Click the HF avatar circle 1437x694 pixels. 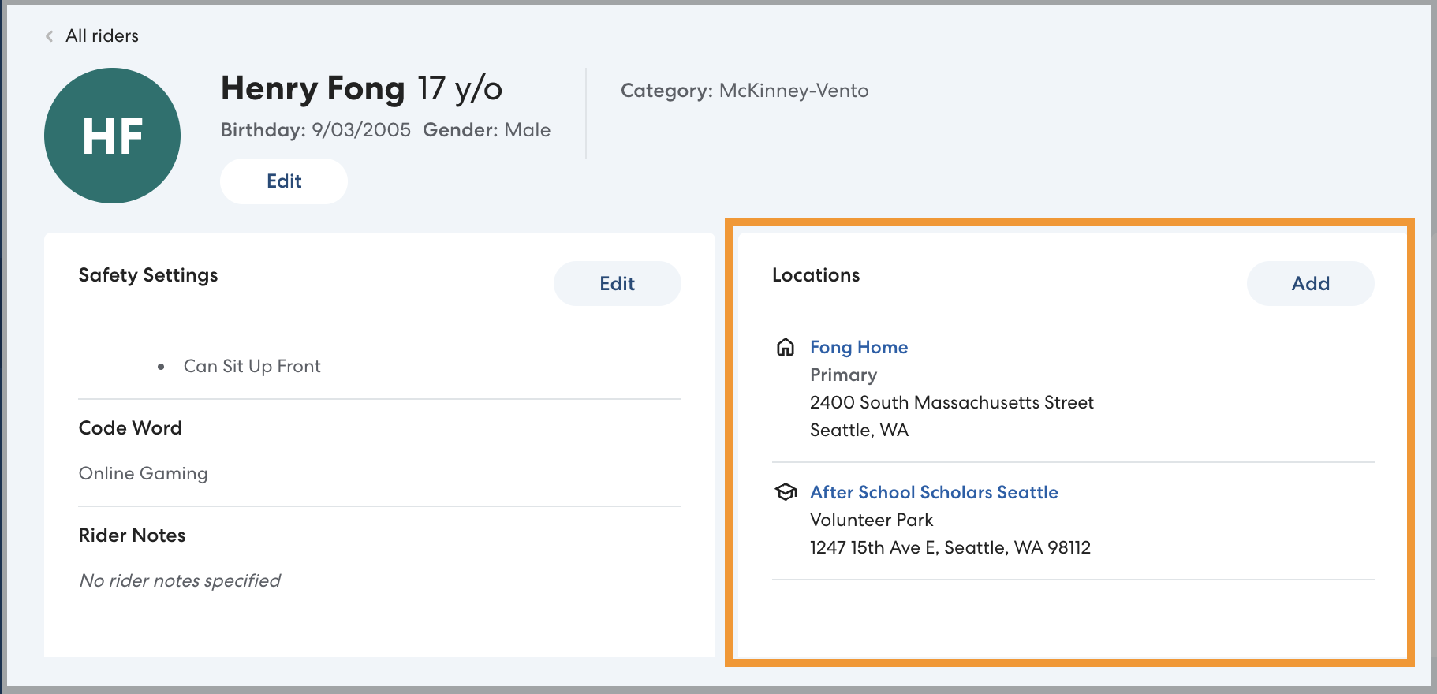[112, 136]
